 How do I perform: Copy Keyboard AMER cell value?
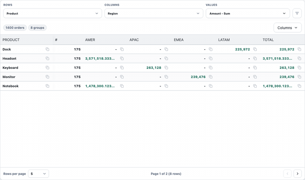point(122,67)
